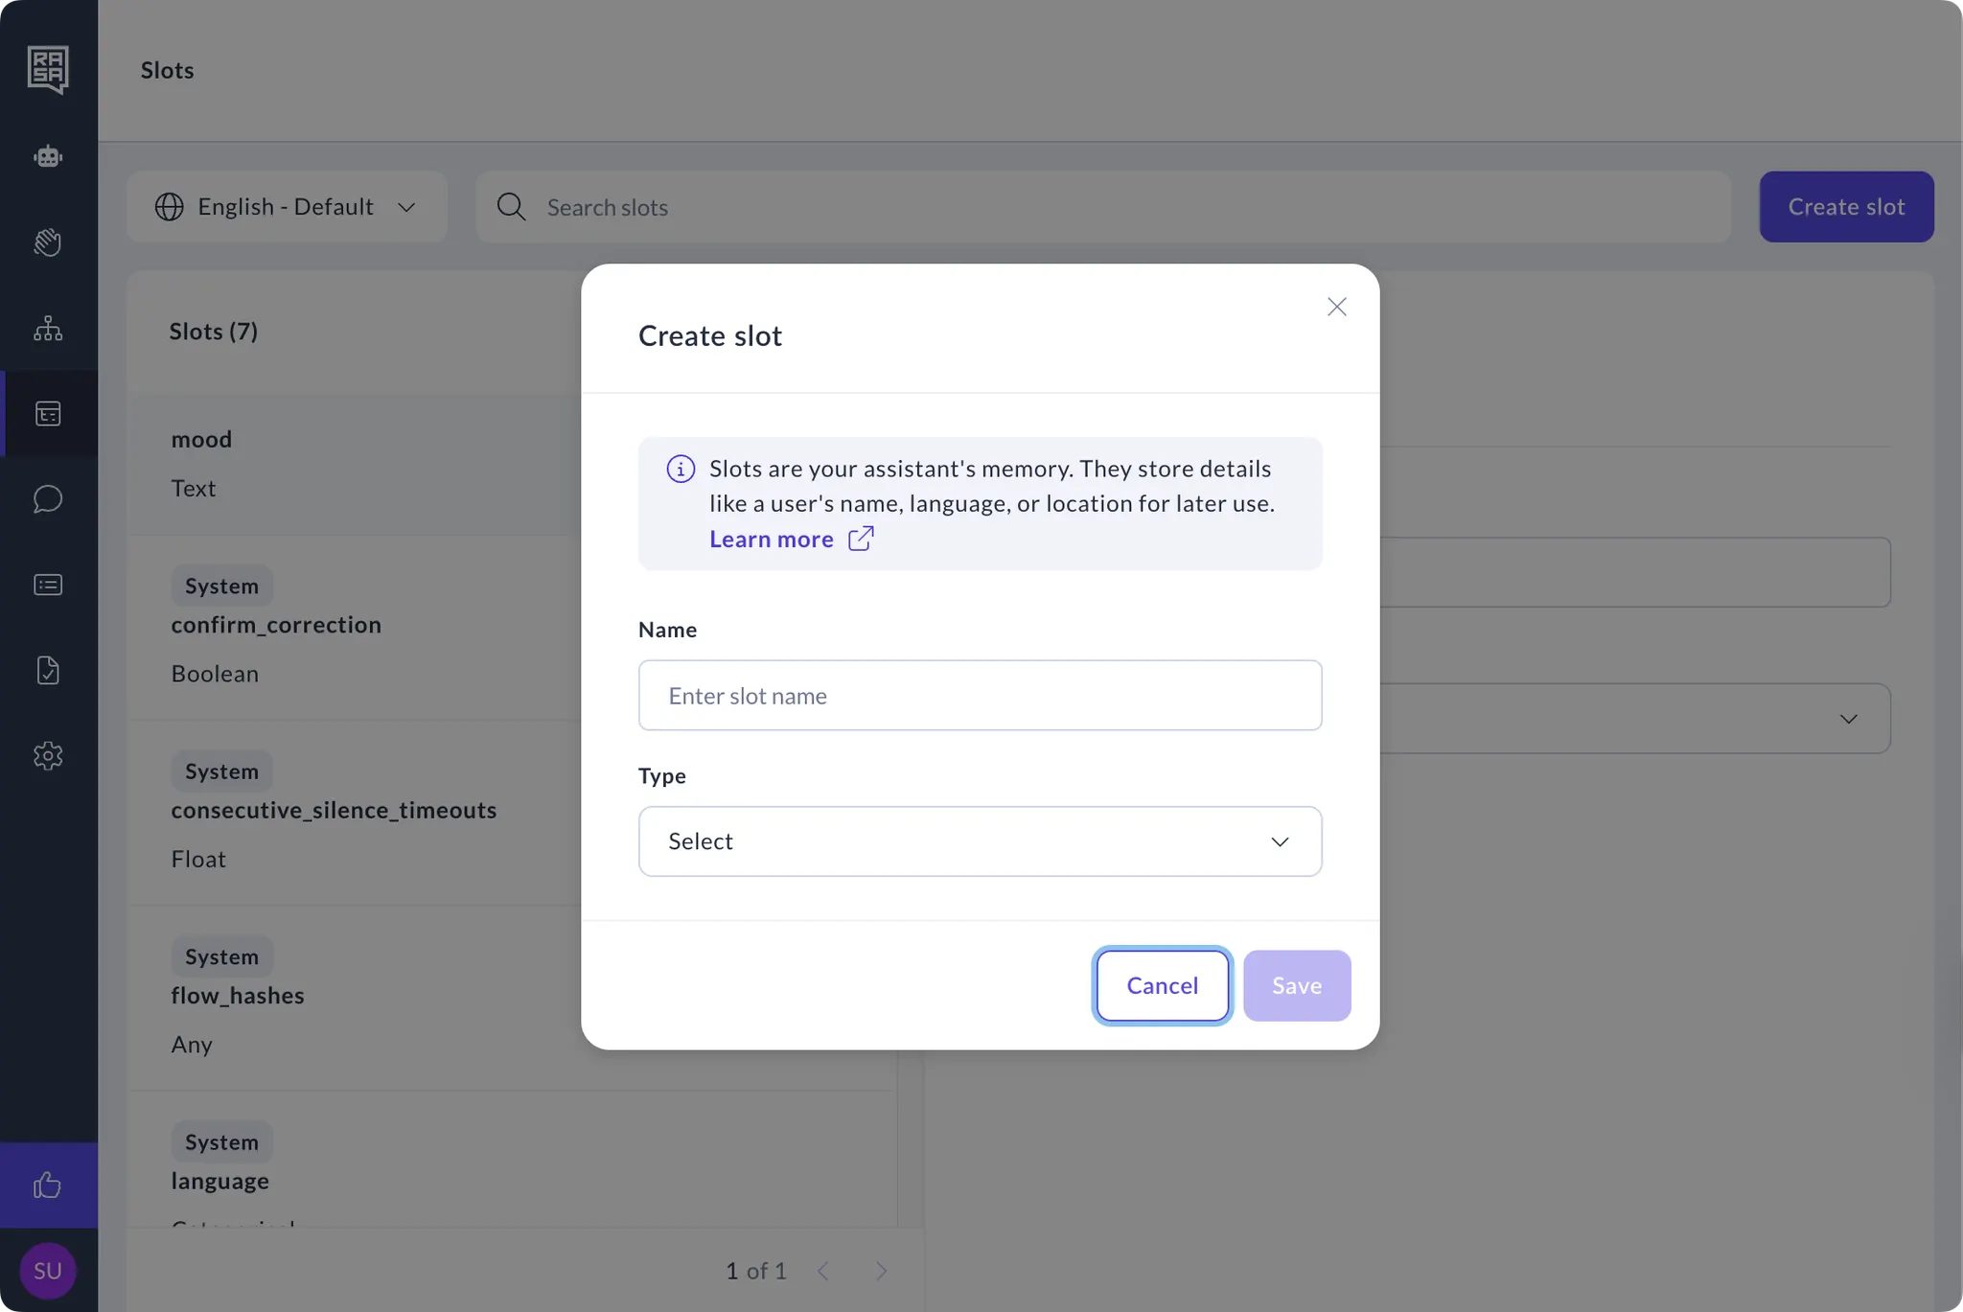This screenshot has width=1963, height=1312.
Task: Close the Create slot dialog
Action: (x=1336, y=307)
